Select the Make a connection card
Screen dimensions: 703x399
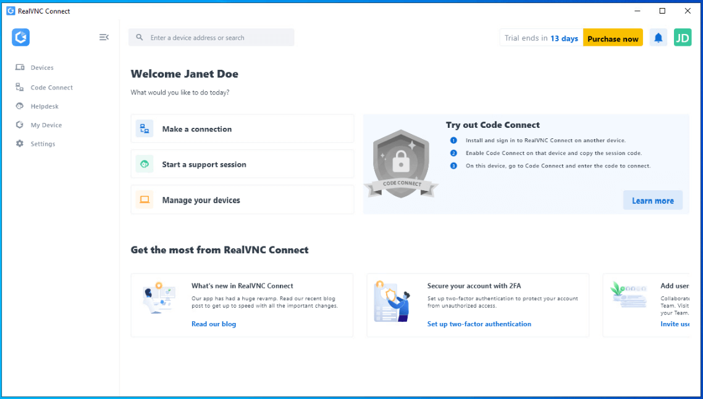pyautogui.click(x=242, y=128)
